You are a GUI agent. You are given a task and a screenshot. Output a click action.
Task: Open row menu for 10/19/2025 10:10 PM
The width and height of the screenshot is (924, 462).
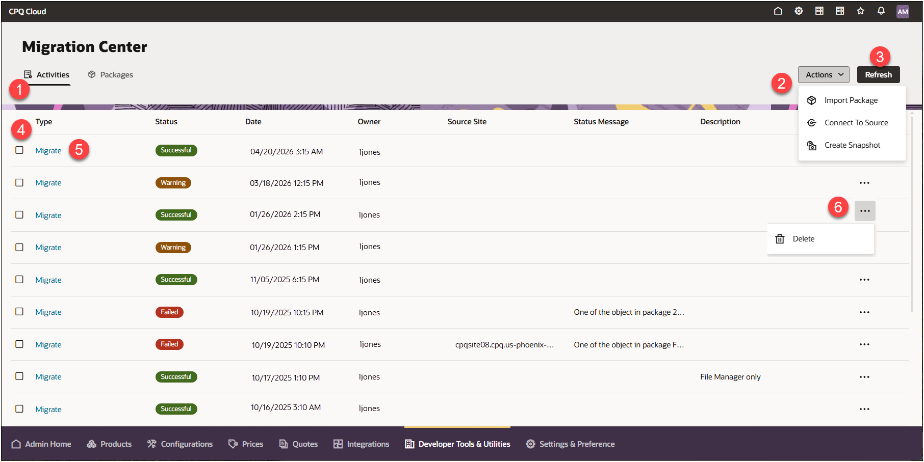pyautogui.click(x=864, y=344)
